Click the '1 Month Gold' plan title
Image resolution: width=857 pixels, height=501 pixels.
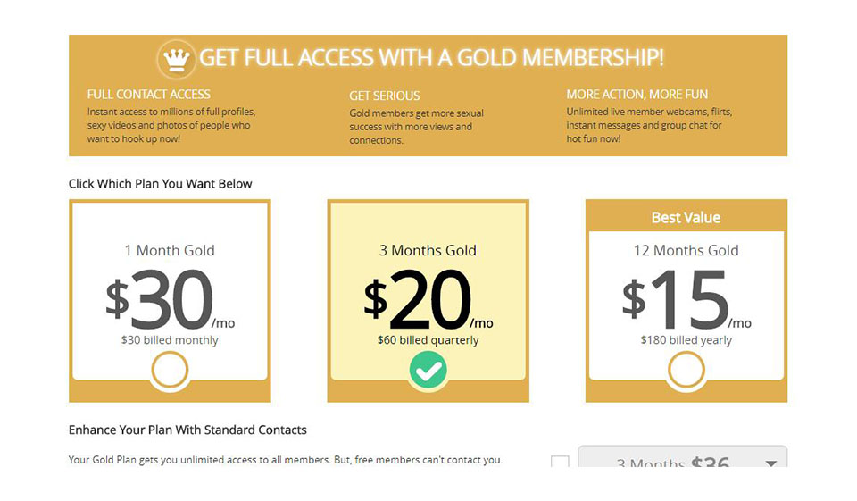170,250
